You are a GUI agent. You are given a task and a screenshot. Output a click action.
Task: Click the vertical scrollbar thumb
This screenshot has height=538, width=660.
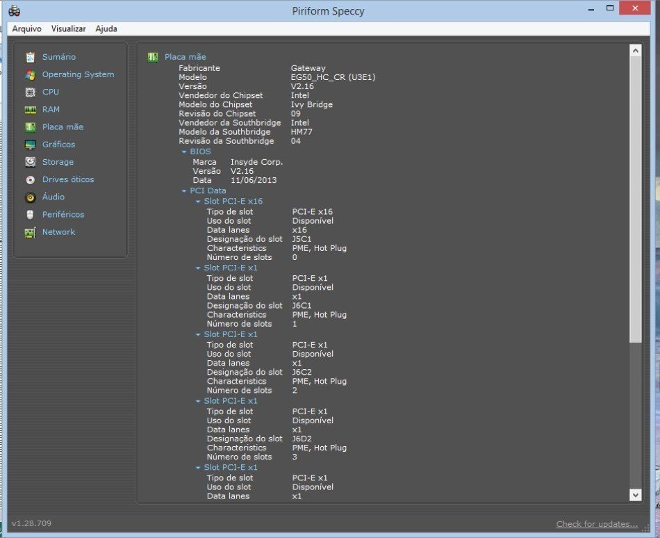(636, 199)
